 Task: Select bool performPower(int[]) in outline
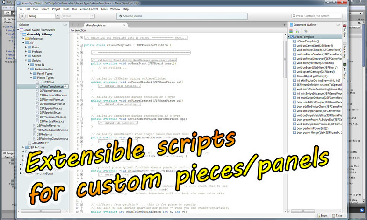point(312,128)
